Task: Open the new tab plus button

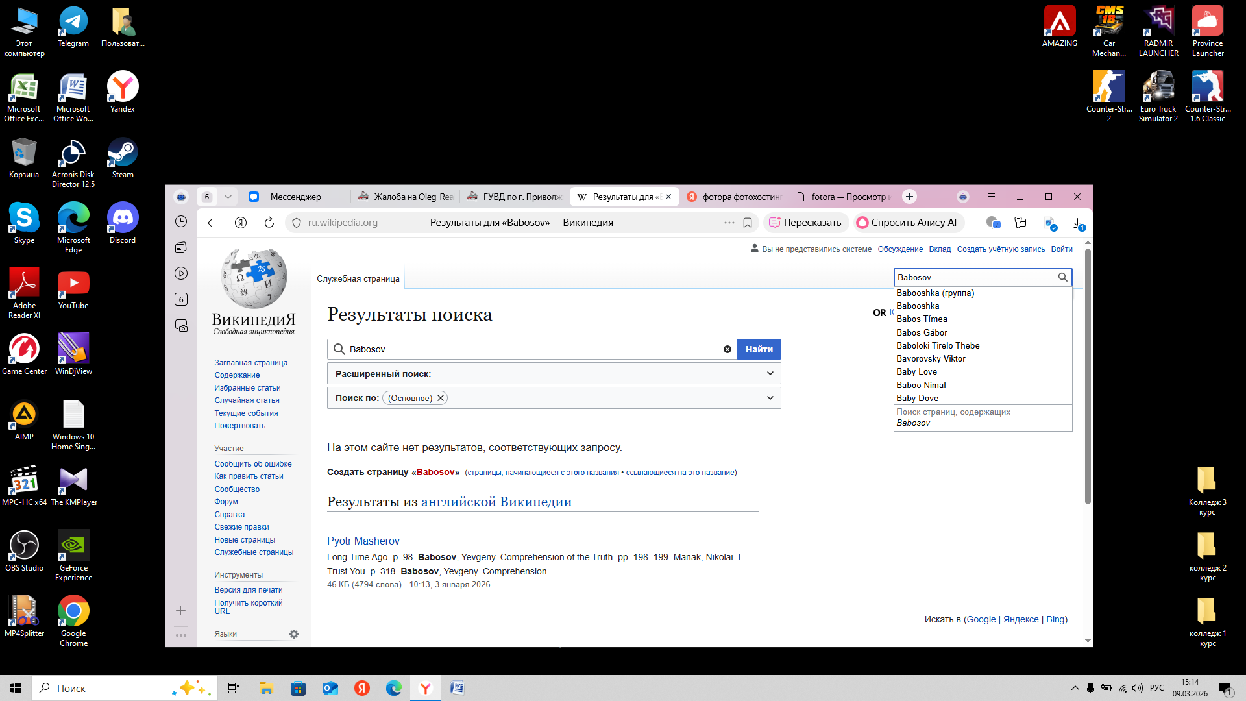Action: 909,197
